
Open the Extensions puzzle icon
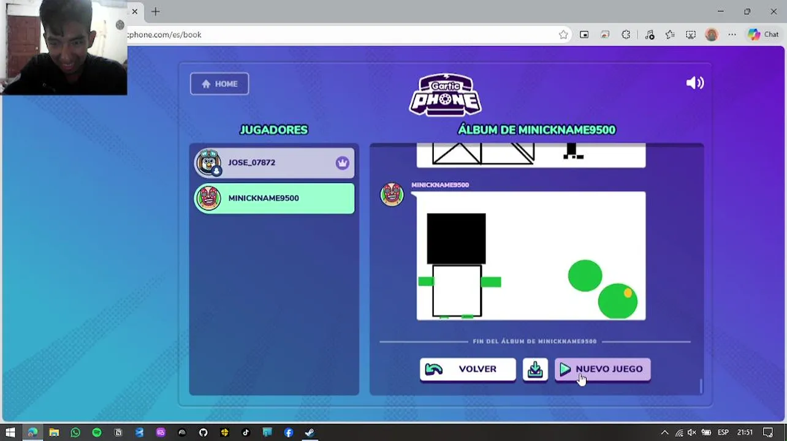click(x=626, y=35)
